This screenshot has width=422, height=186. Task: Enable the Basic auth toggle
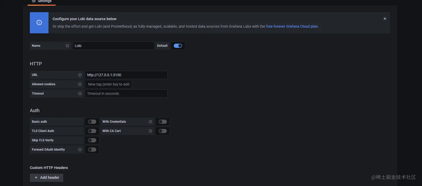[x=92, y=122]
